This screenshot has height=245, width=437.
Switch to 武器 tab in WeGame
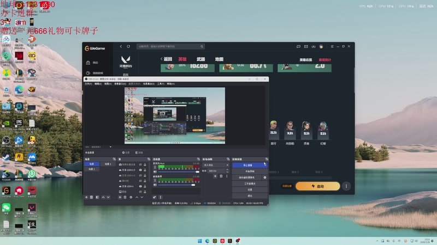[x=200, y=59]
